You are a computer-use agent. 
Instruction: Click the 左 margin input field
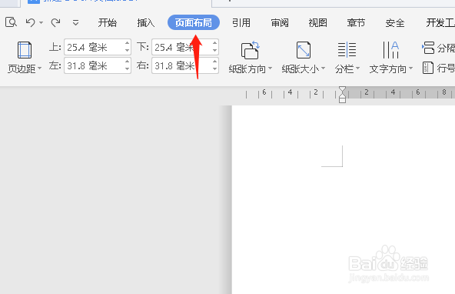click(x=94, y=65)
